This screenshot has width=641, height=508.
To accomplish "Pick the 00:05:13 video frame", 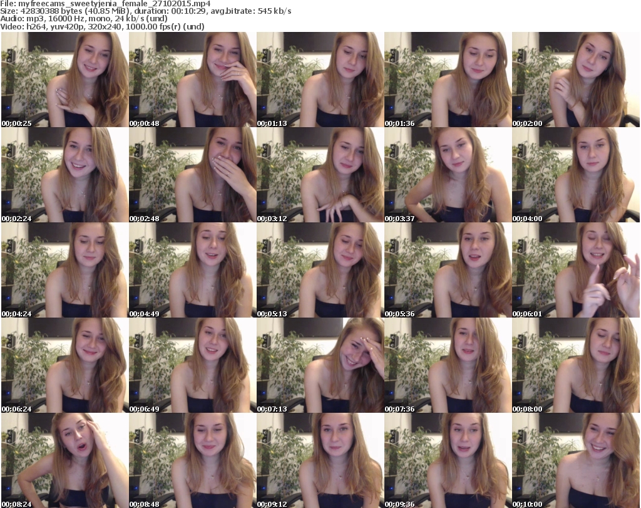I will coord(320,270).
